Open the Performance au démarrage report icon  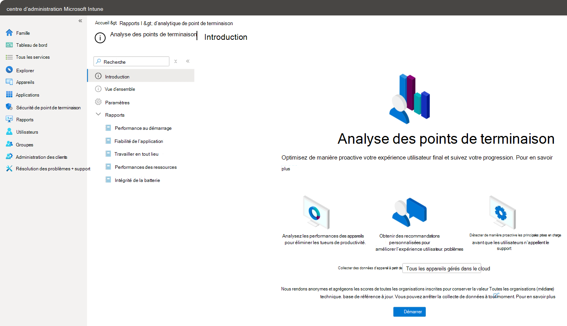point(108,128)
